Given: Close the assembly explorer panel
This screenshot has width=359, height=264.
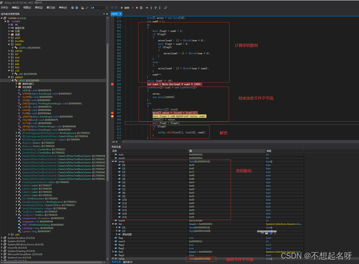Looking at the screenshot, I should click(x=107, y=14).
